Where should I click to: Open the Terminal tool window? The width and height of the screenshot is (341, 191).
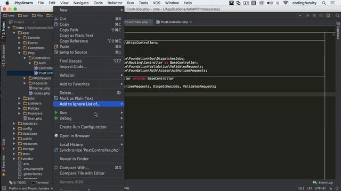pos(40,183)
